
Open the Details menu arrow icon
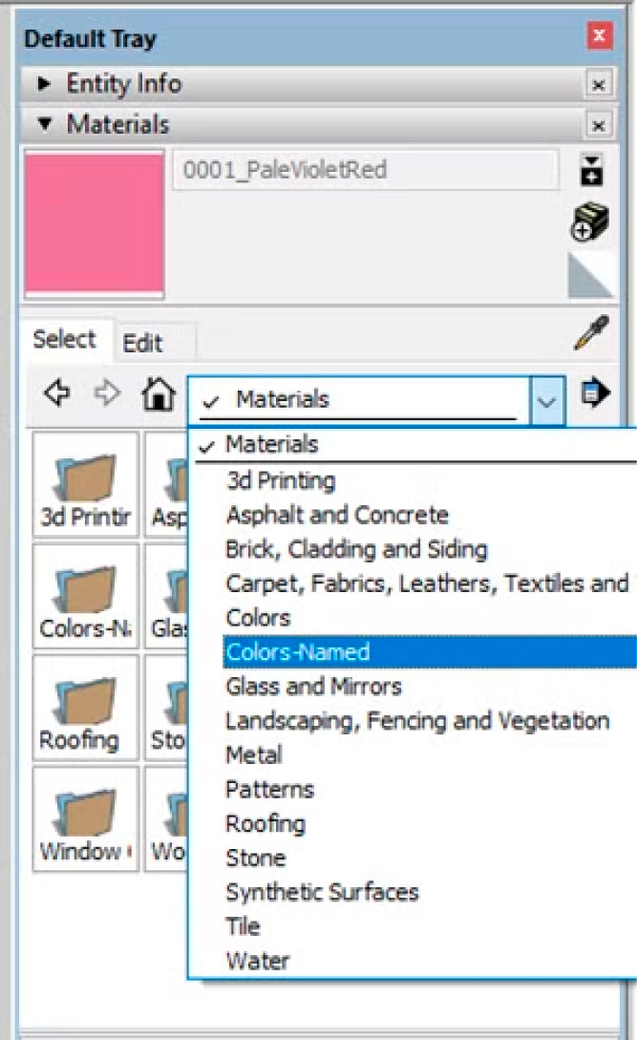[x=595, y=393]
